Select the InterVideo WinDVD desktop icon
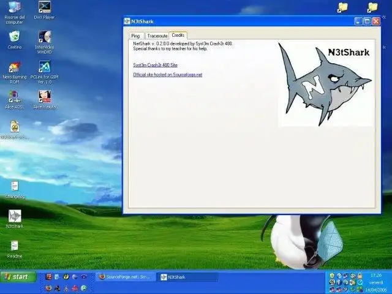392x294 pixels. coord(45,42)
